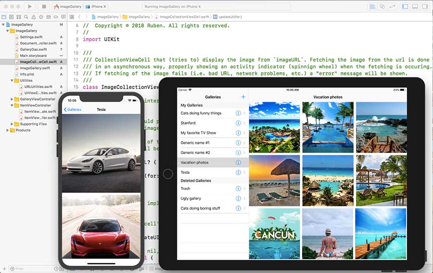Collapse the ImageGallery project root

coord(3,25)
